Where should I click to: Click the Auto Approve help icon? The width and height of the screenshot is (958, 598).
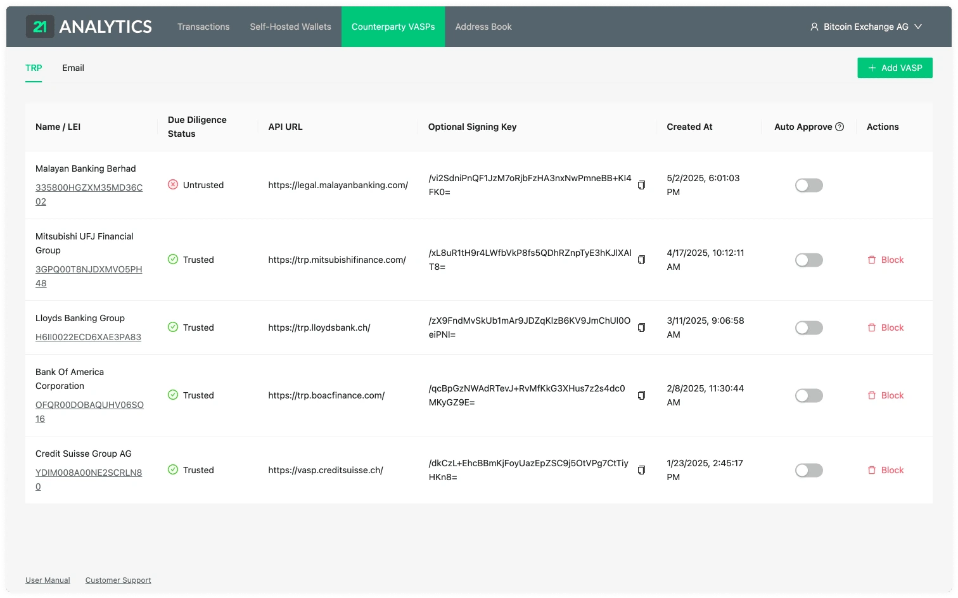tap(840, 127)
